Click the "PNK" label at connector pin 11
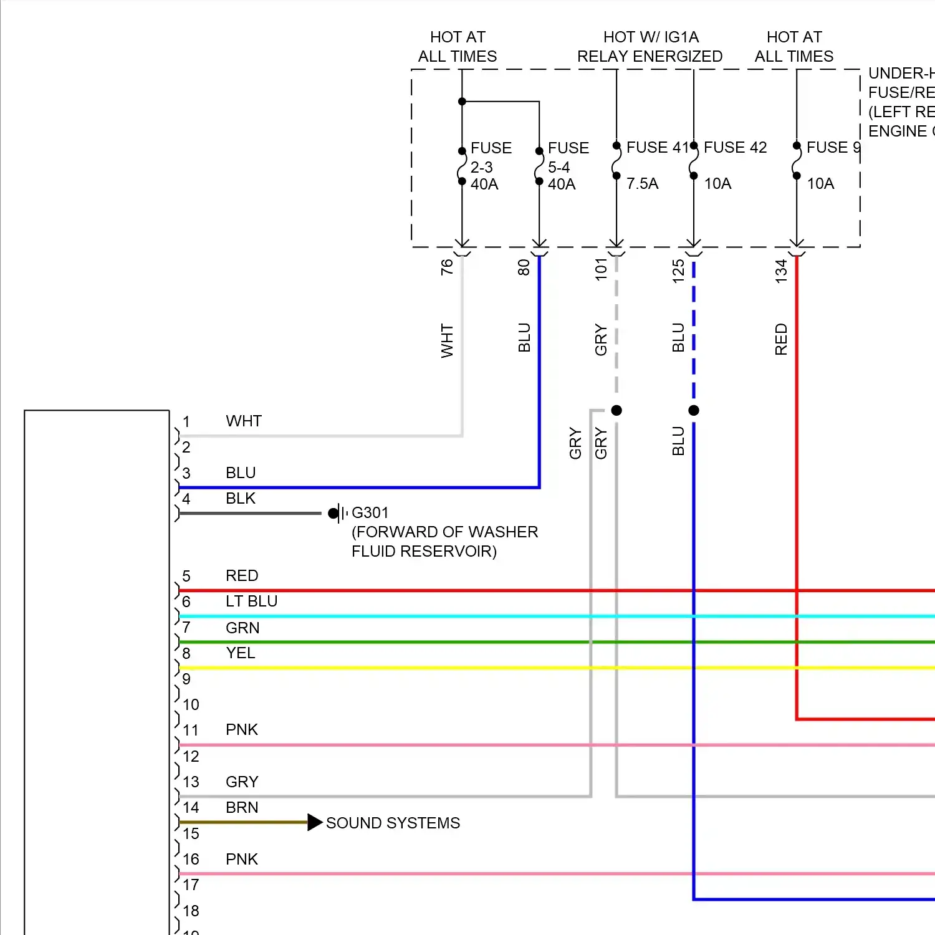 (242, 729)
